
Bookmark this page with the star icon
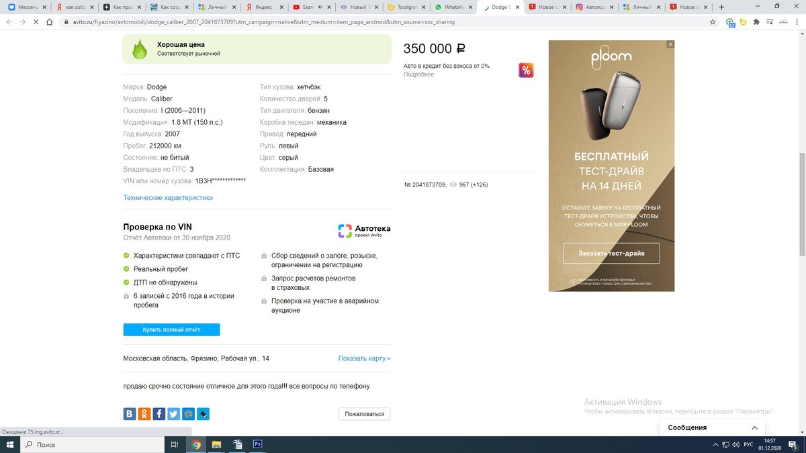point(713,21)
